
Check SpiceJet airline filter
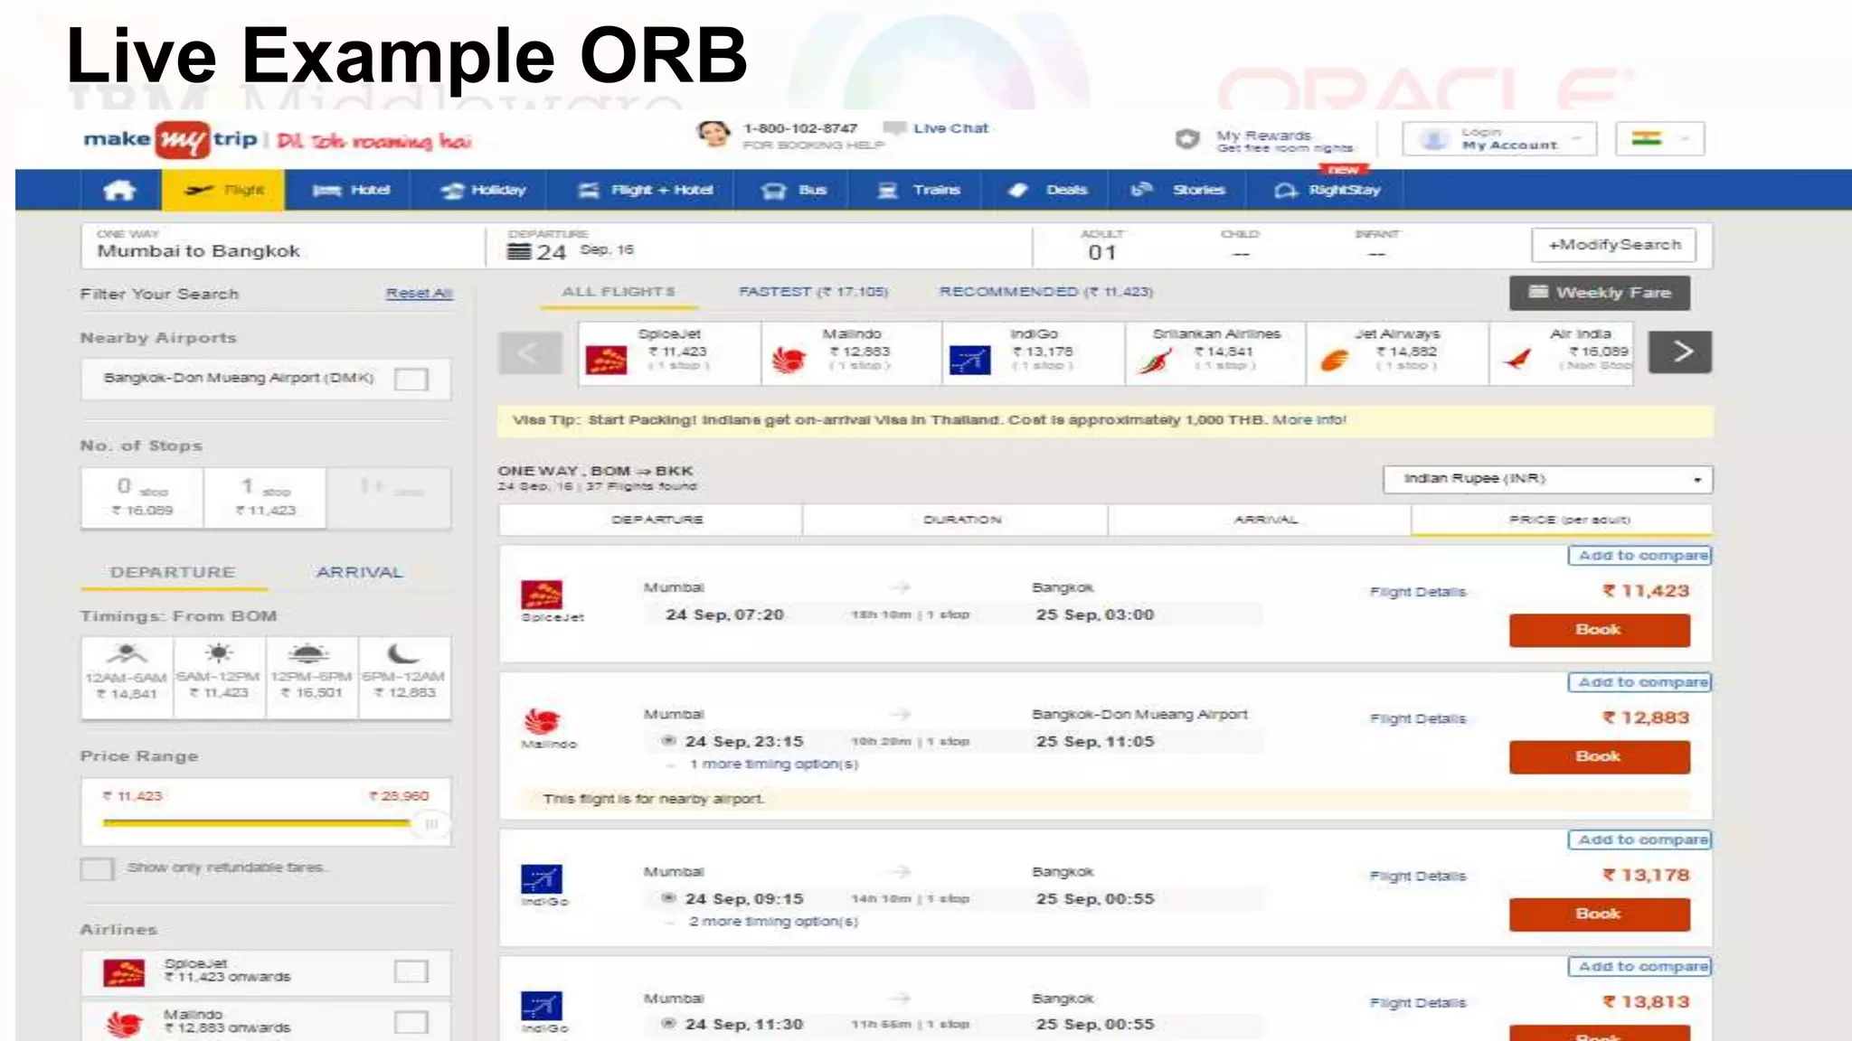(x=411, y=971)
